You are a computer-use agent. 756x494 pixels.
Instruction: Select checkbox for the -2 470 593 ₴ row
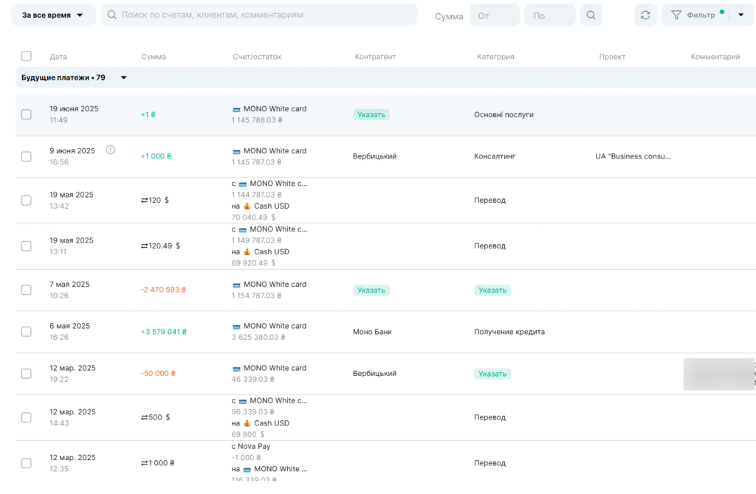pos(27,290)
